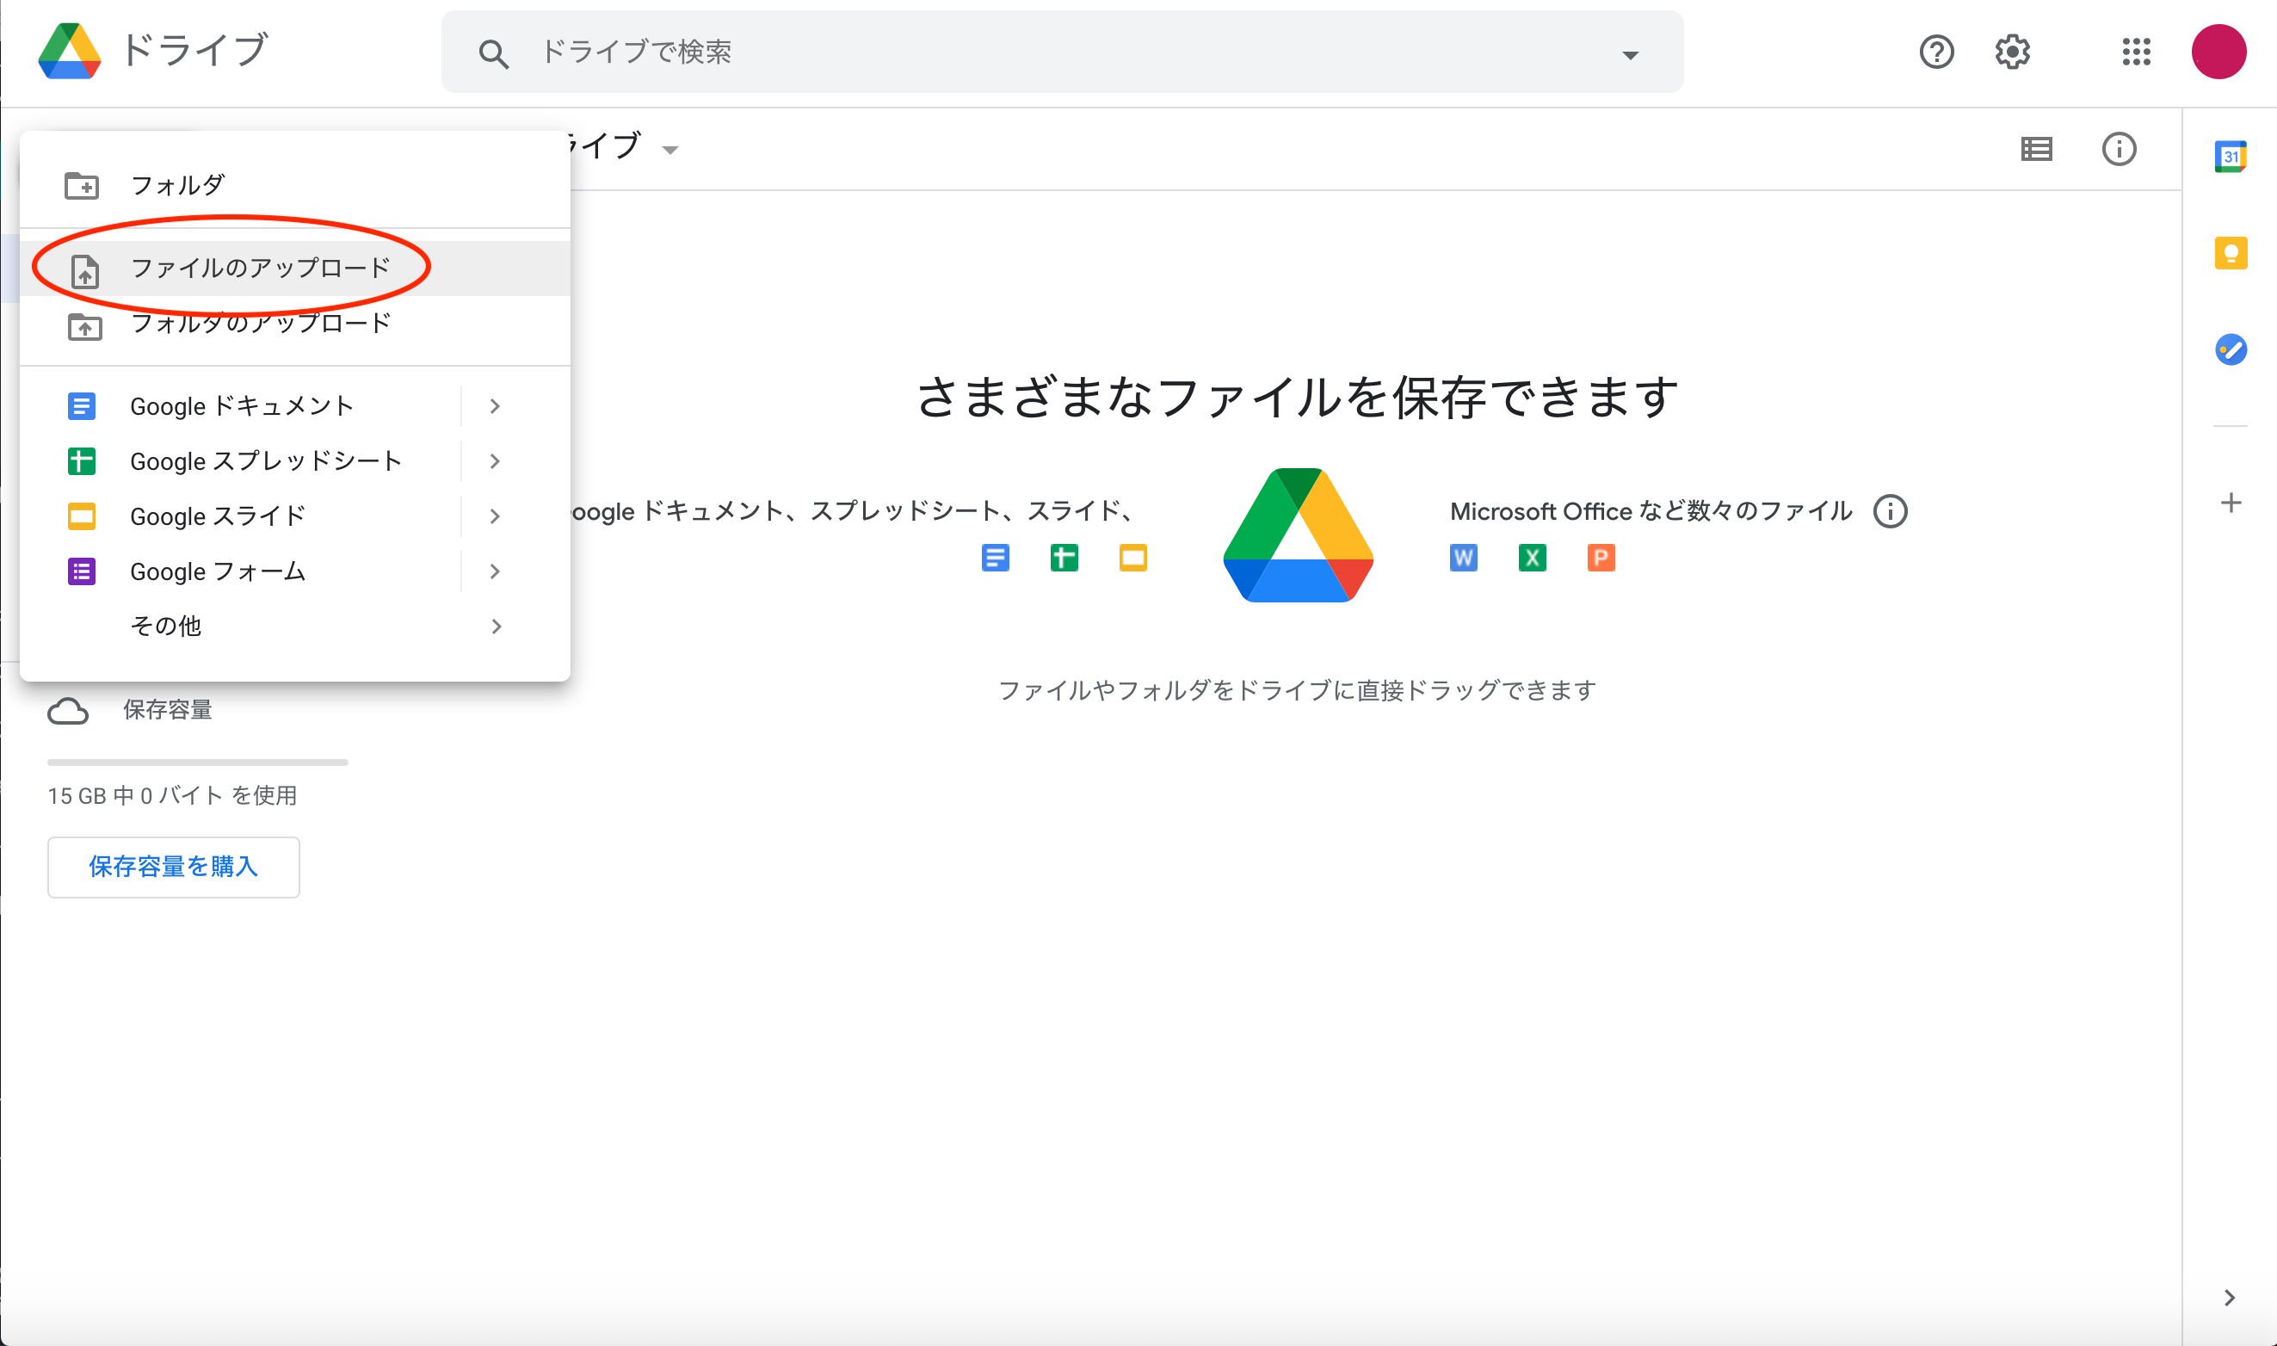2277x1346 pixels.
Task: Click the Google Drive logo
Action: click(69, 52)
